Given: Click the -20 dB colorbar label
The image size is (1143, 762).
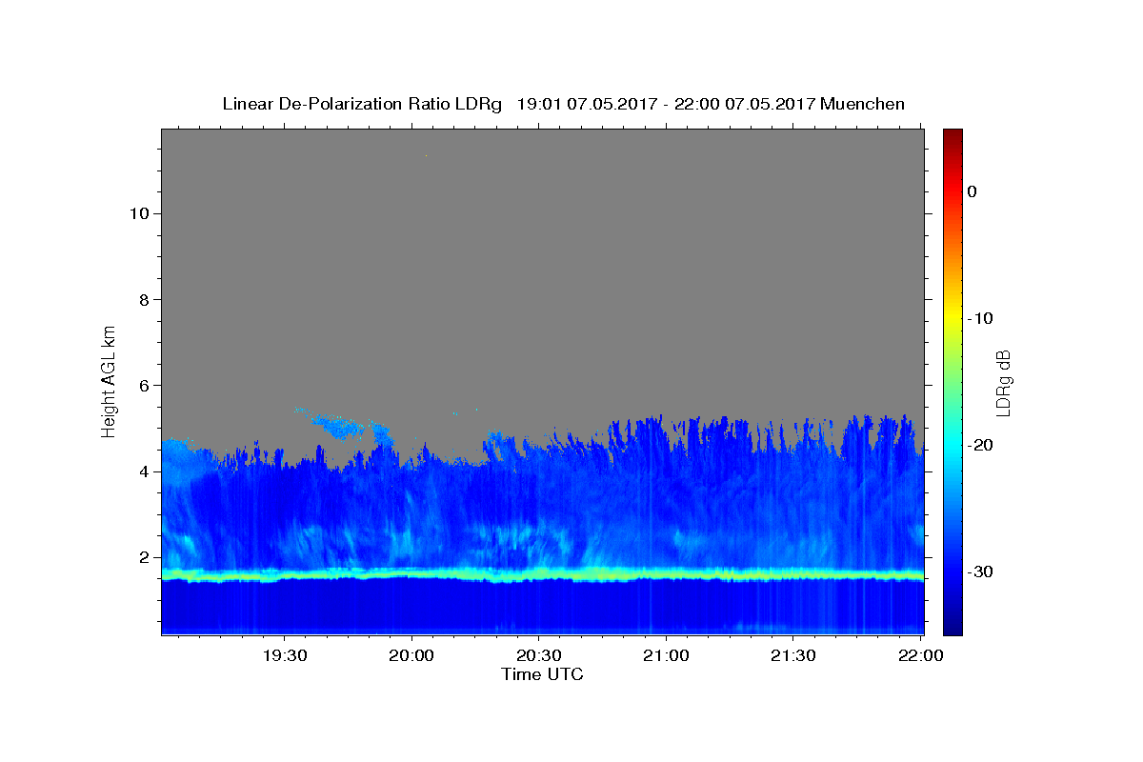Looking at the screenshot, I should coord(980,445).
